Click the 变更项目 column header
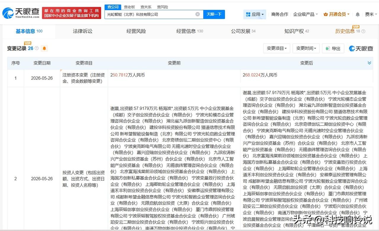The width and height of the screenshot is (379, 231). click(x=84, y=63)
